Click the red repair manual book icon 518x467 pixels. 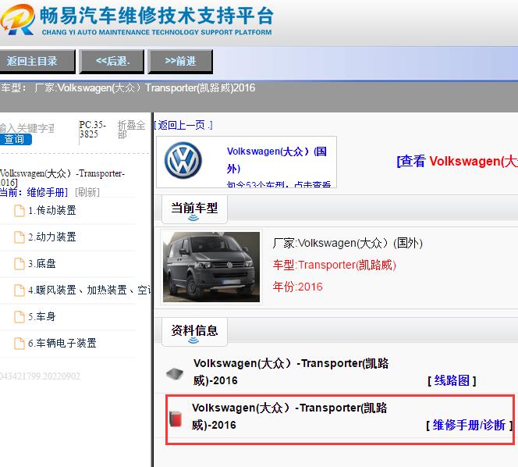[176, 419]
